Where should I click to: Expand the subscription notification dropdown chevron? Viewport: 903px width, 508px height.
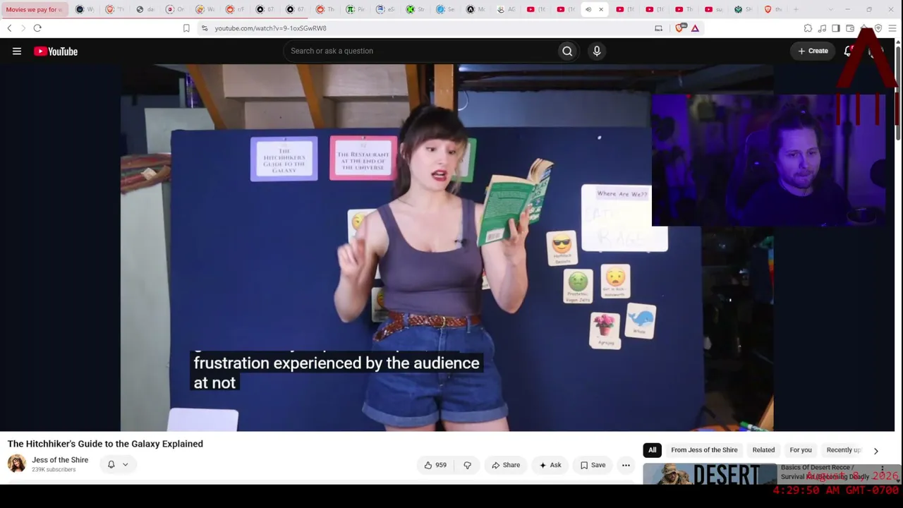pyautogui.click(x=125, y=464)
